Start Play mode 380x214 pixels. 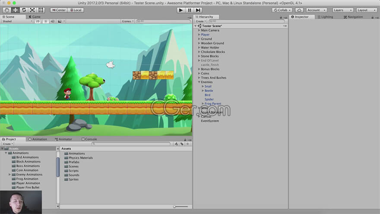click(x=181, y=10)
